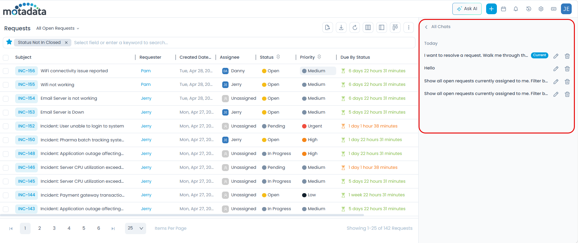Open the keyboard shortcuts icon
The width and height of the screenshot is (578, 243).
[x=554, y=9]
